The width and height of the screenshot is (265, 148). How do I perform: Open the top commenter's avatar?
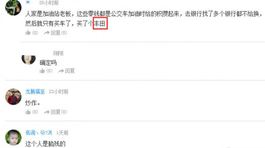13,7
